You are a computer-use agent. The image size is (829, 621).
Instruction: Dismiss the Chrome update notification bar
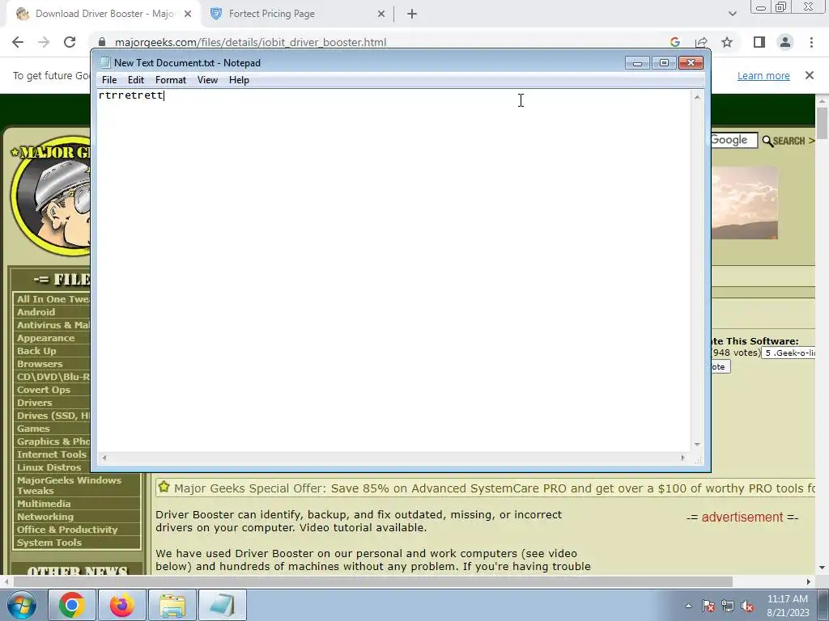click(x=810, y=75)
